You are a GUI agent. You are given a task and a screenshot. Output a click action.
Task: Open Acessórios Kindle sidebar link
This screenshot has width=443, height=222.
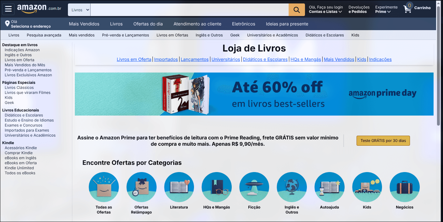(x=21, y=148)
